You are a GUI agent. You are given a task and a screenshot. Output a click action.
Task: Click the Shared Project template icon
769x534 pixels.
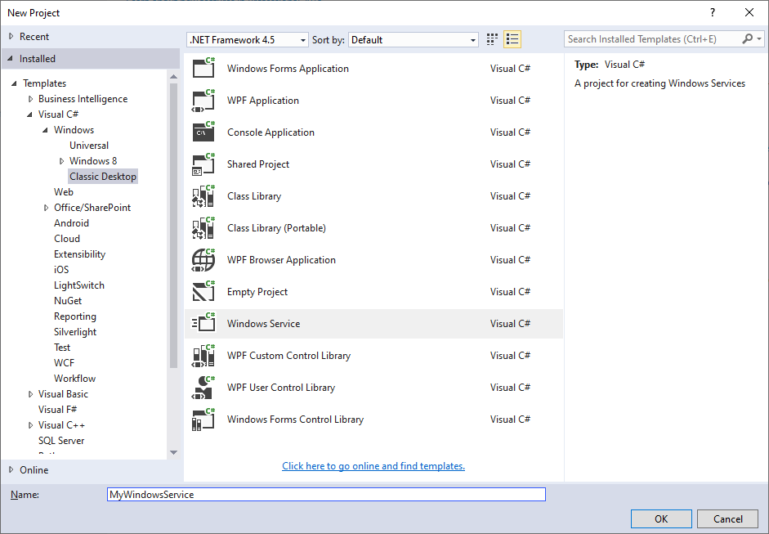(203, 164)
